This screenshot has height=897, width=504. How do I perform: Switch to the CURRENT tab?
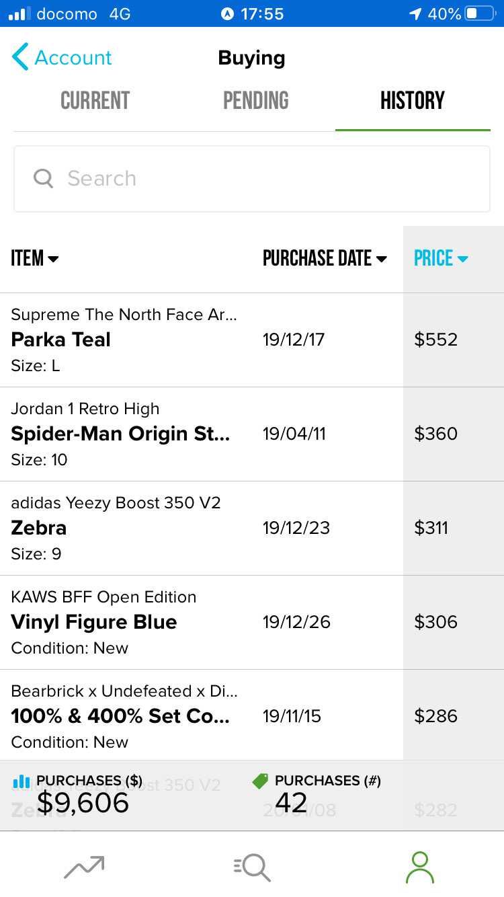click(95, 101)
